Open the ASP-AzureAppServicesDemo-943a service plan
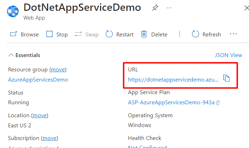249x148 pixels. click(x=174, y=103)
